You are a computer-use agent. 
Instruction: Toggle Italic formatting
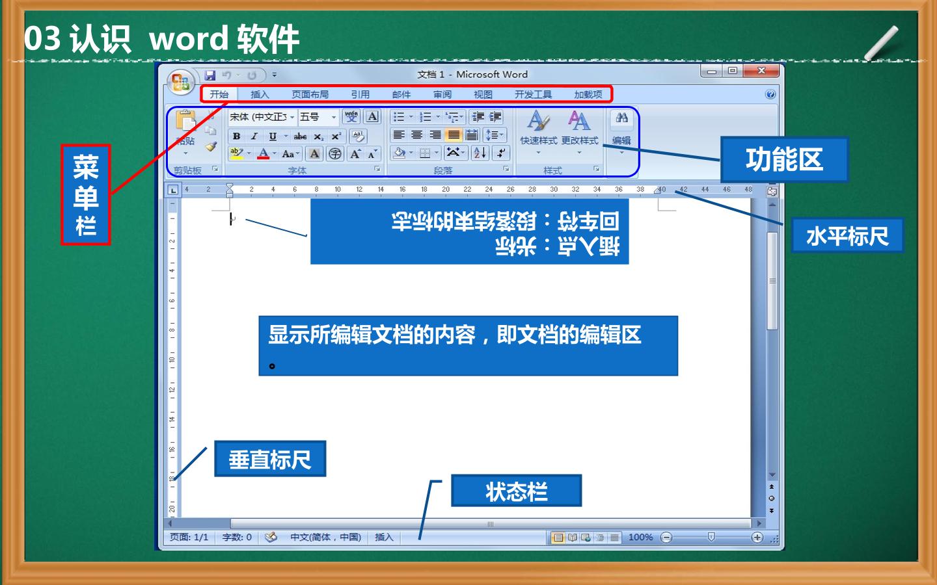[x=254, y=136]
